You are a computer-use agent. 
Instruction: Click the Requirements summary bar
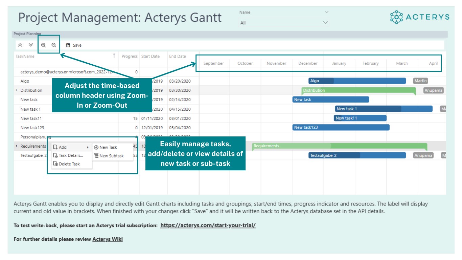[x=340, y=146]
